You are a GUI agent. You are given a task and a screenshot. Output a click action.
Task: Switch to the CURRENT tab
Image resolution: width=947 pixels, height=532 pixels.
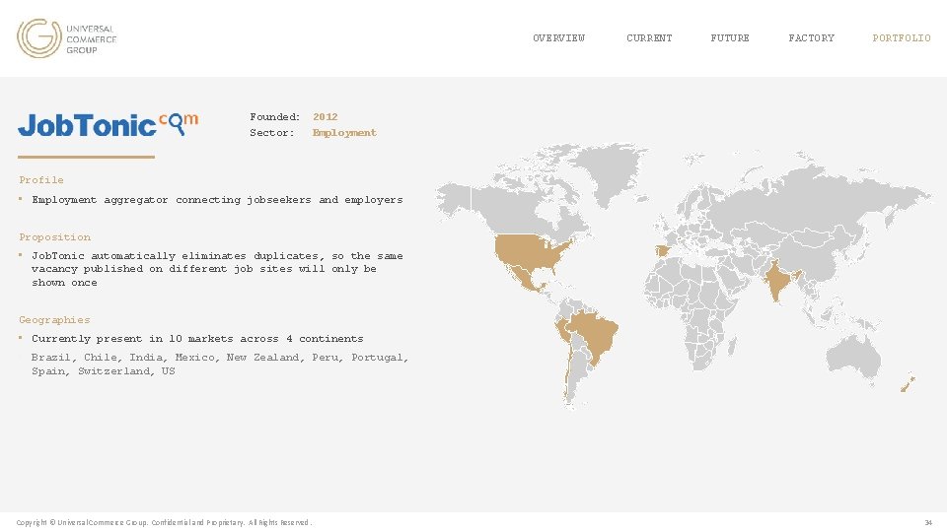(x=649, y=38)
